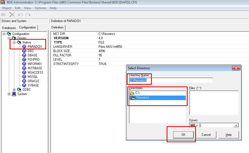The height and width of the screenshot is (153, 249).
Task: Open the View menu
Action: [27, 8]
